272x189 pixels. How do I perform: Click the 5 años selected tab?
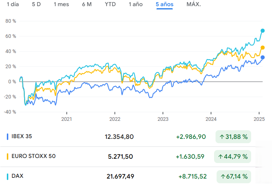[164, 4]
